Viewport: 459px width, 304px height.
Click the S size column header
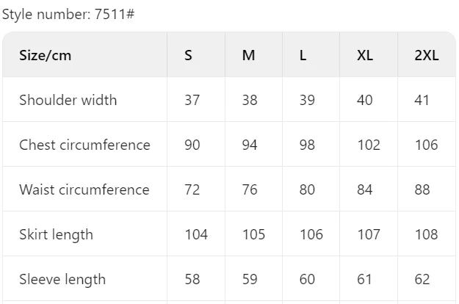(x=189, y=55)
